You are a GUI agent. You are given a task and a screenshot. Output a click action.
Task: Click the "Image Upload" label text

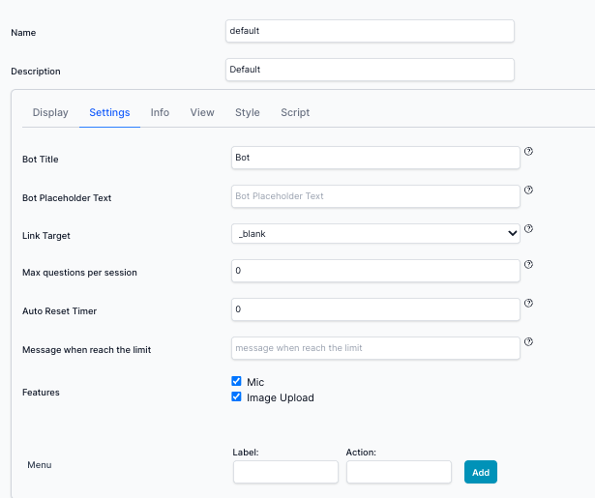(281, 397)
